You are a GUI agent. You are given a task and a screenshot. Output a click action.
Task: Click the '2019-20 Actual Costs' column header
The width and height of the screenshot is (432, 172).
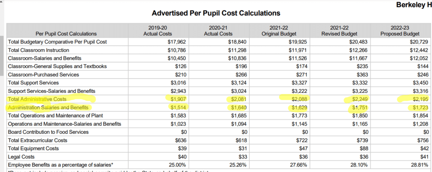coord(159,30)
